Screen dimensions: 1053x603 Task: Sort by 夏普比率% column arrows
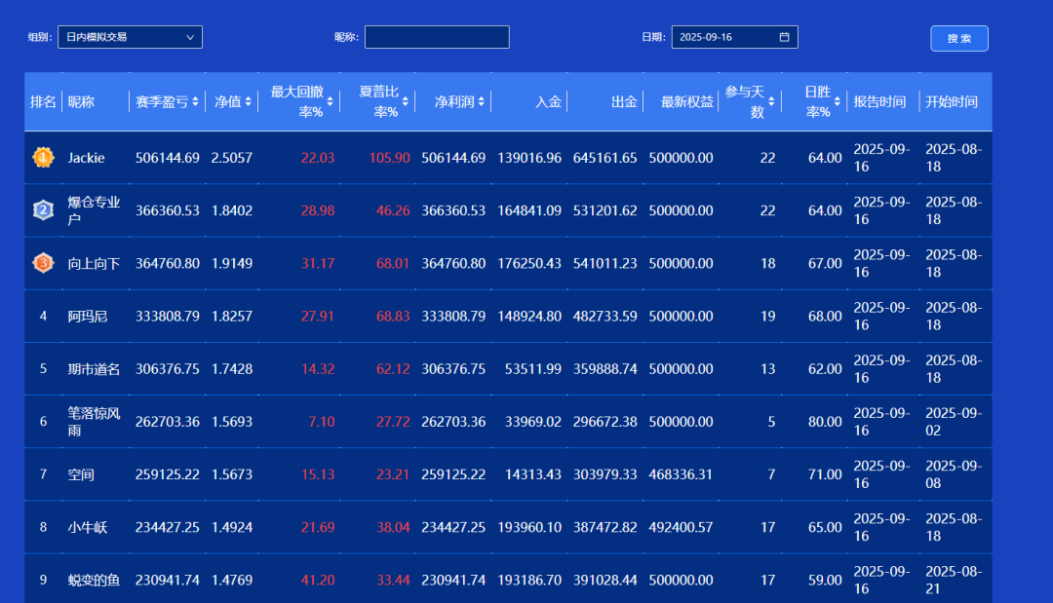[x=405, y=102]
